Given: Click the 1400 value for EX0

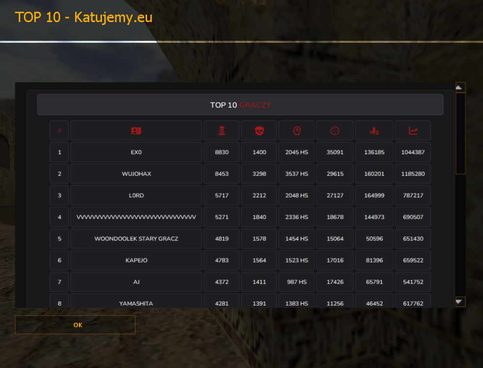Looking at the screenshot, I should [259, 152].
